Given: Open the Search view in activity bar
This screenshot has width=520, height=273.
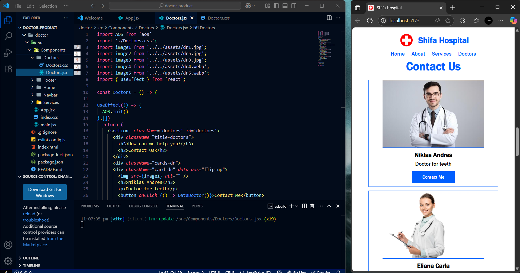Looking at the screenshot, I should pyautogui.click(x=8, y=36).
